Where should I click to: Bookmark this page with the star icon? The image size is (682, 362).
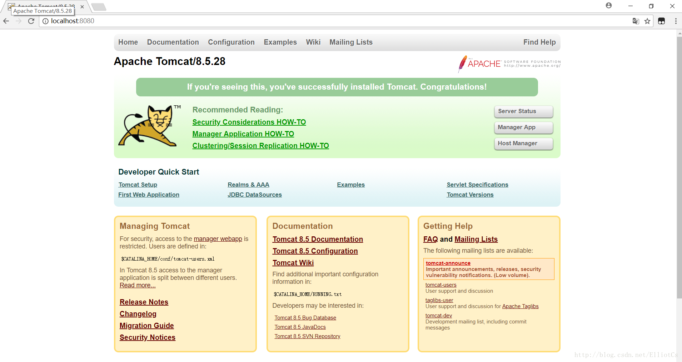point(647,21)
